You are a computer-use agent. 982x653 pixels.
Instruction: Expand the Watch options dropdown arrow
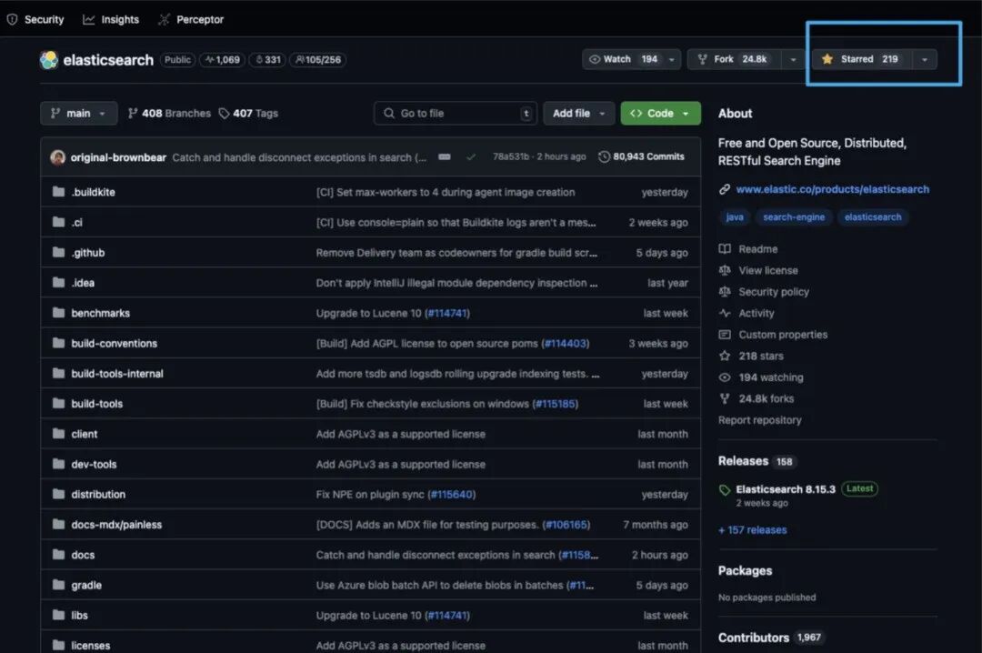pos(672,59)
